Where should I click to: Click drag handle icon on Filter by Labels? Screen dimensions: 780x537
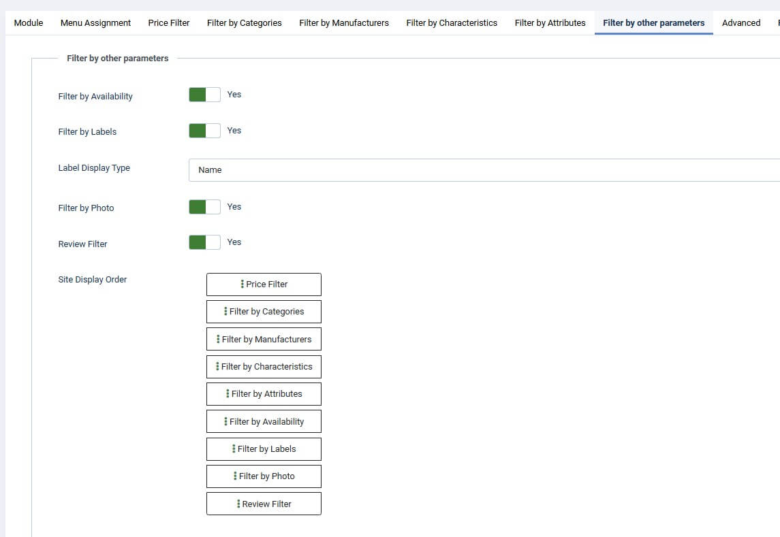click(234, 449)
